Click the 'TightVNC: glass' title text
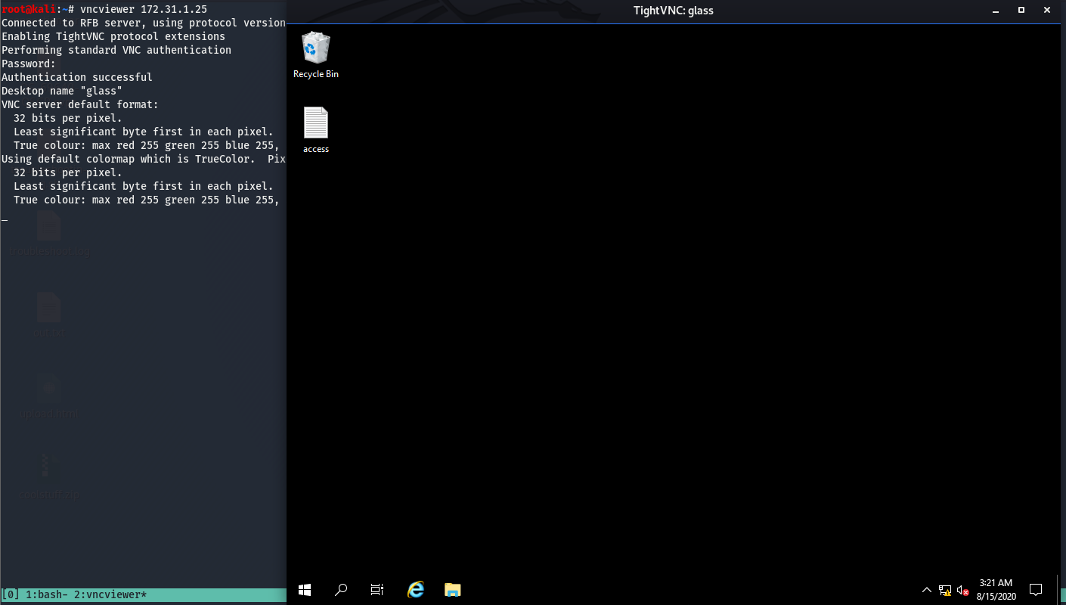The image size is (1066, 605). click(x=673, y=11)
